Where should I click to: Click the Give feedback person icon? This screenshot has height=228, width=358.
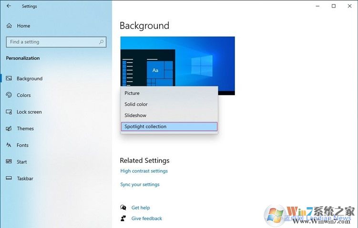[123, 218]
